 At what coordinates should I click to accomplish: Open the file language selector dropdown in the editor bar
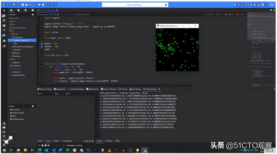[x=230, y=14]
